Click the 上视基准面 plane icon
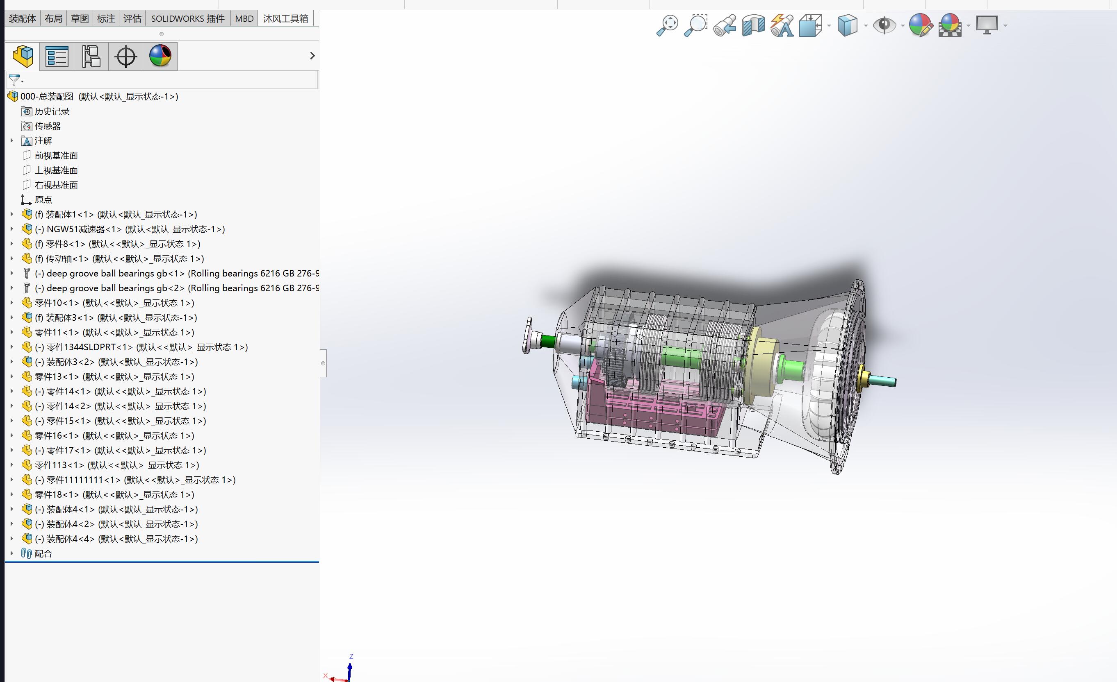 (x=27, y=170)
